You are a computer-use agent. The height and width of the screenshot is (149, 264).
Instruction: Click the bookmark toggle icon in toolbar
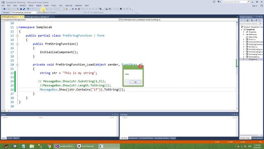coord(121,9)
